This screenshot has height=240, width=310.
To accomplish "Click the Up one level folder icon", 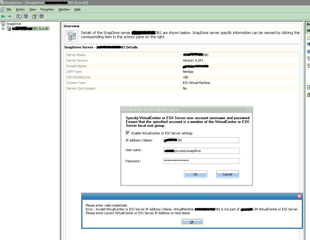I will click(19, 16).
